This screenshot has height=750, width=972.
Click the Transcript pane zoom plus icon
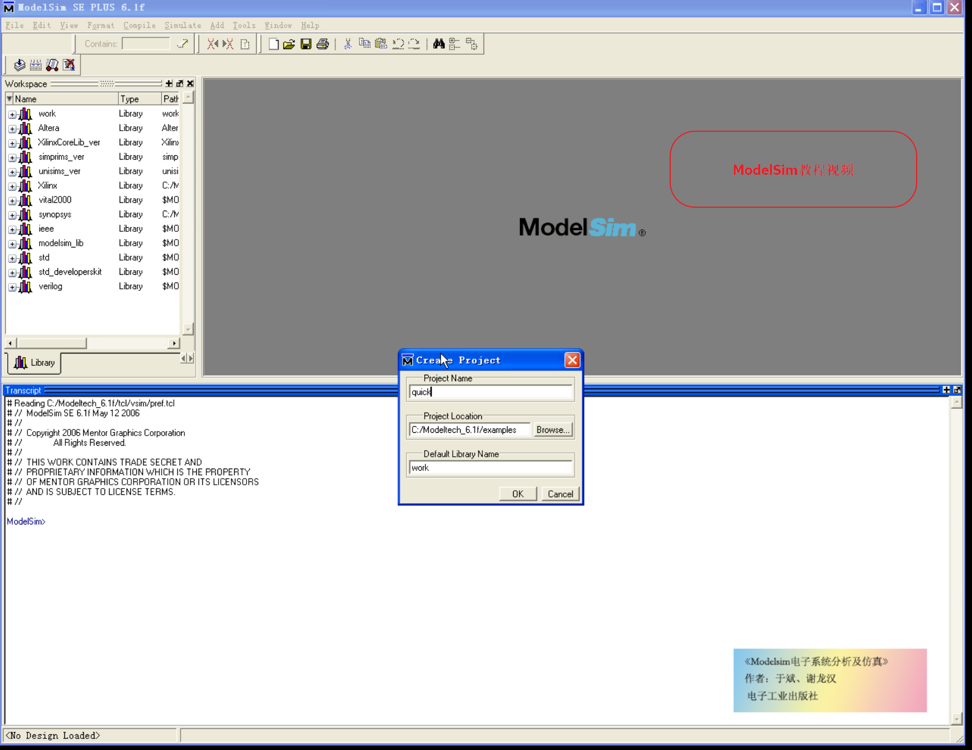click(946, 390)
